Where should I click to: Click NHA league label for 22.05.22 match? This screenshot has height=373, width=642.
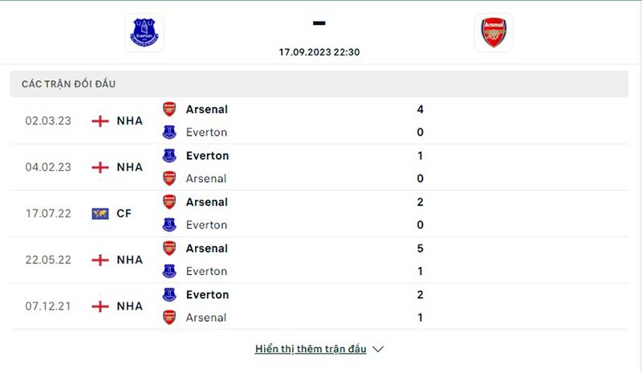[x=129, y=260]
